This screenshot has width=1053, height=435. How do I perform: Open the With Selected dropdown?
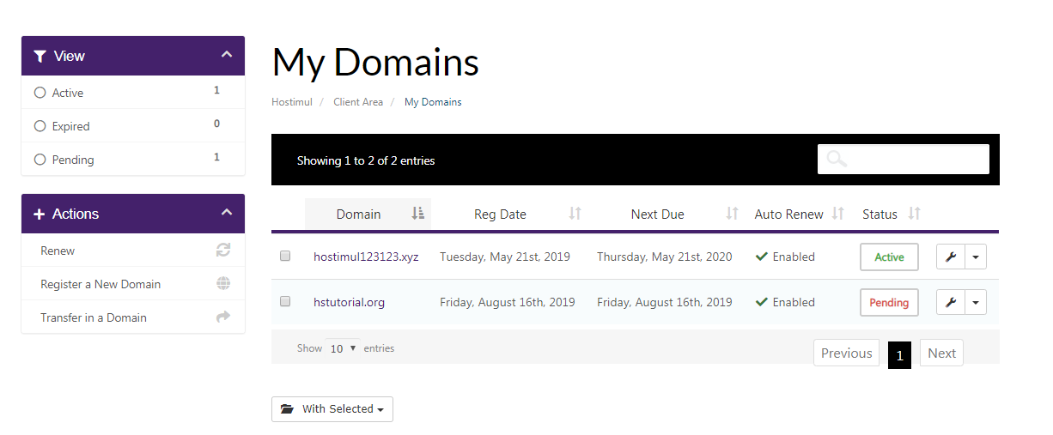coord(332,409)
